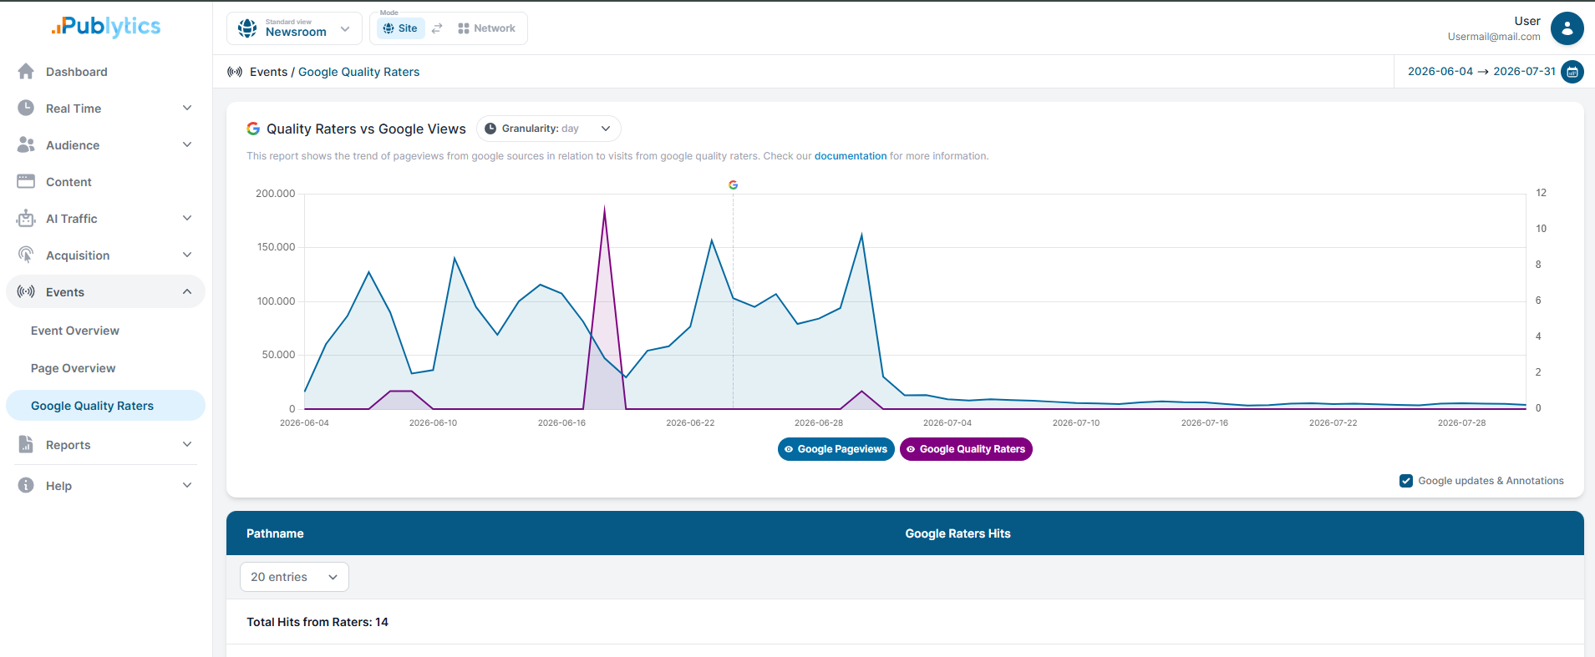Open Event Overview page
The image size is (1595, 657).
75,331
